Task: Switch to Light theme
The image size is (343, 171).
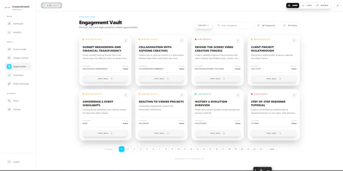Action: click(293, 6)
